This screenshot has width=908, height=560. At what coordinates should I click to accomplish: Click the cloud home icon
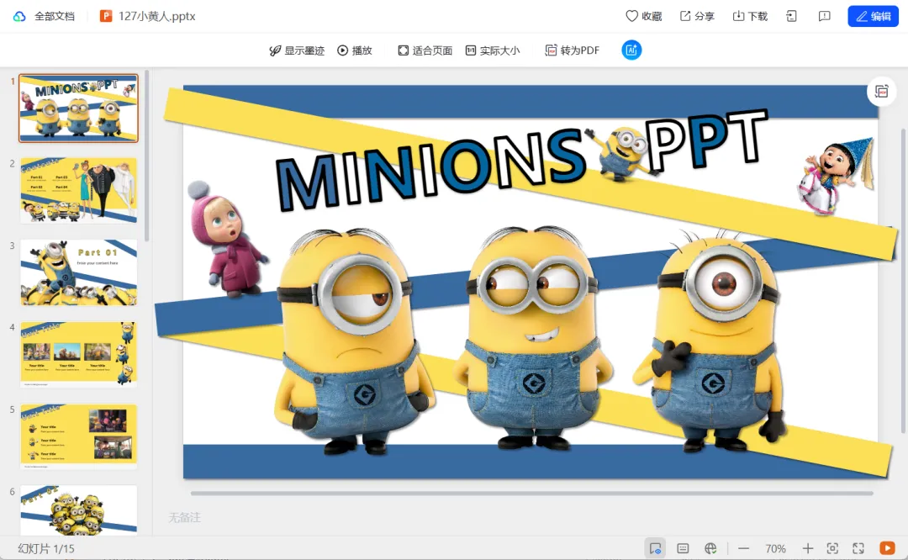tap(19, 16)
